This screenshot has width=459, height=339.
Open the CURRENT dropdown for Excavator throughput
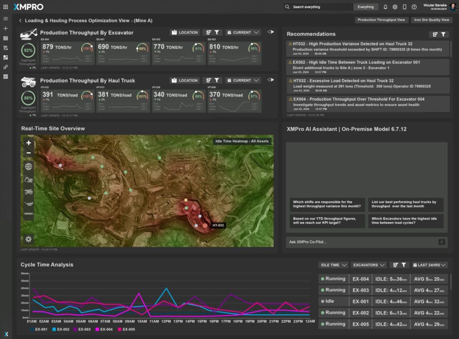point(242,32)
